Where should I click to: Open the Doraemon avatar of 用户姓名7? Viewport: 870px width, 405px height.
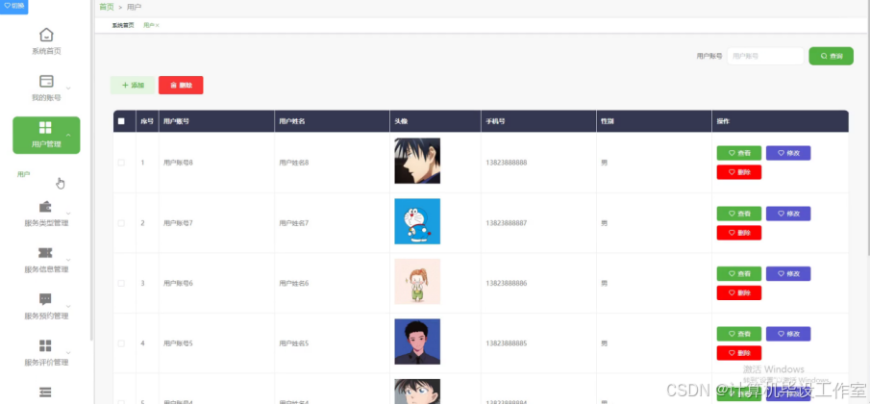(417, 221)
